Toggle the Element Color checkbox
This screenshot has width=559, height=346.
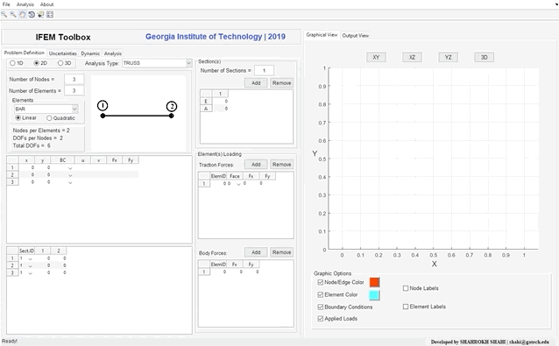point(320,294)
